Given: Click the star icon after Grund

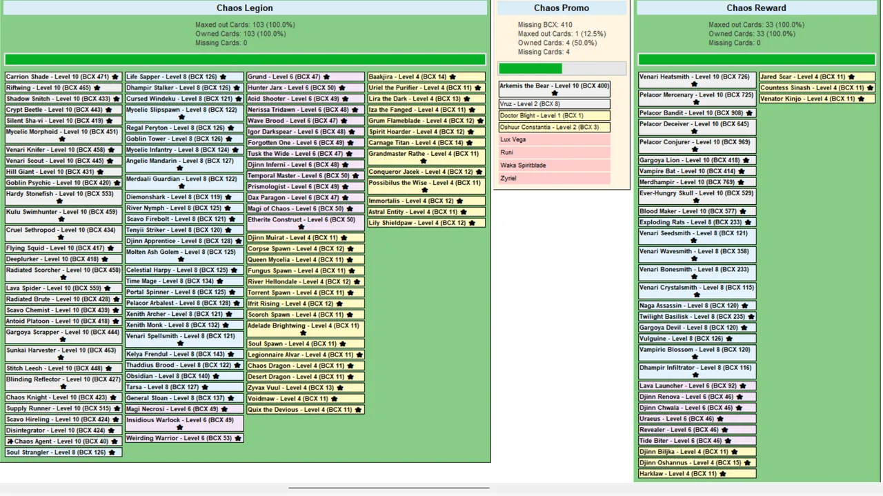Looking at the screenshot, I should 327,77.
